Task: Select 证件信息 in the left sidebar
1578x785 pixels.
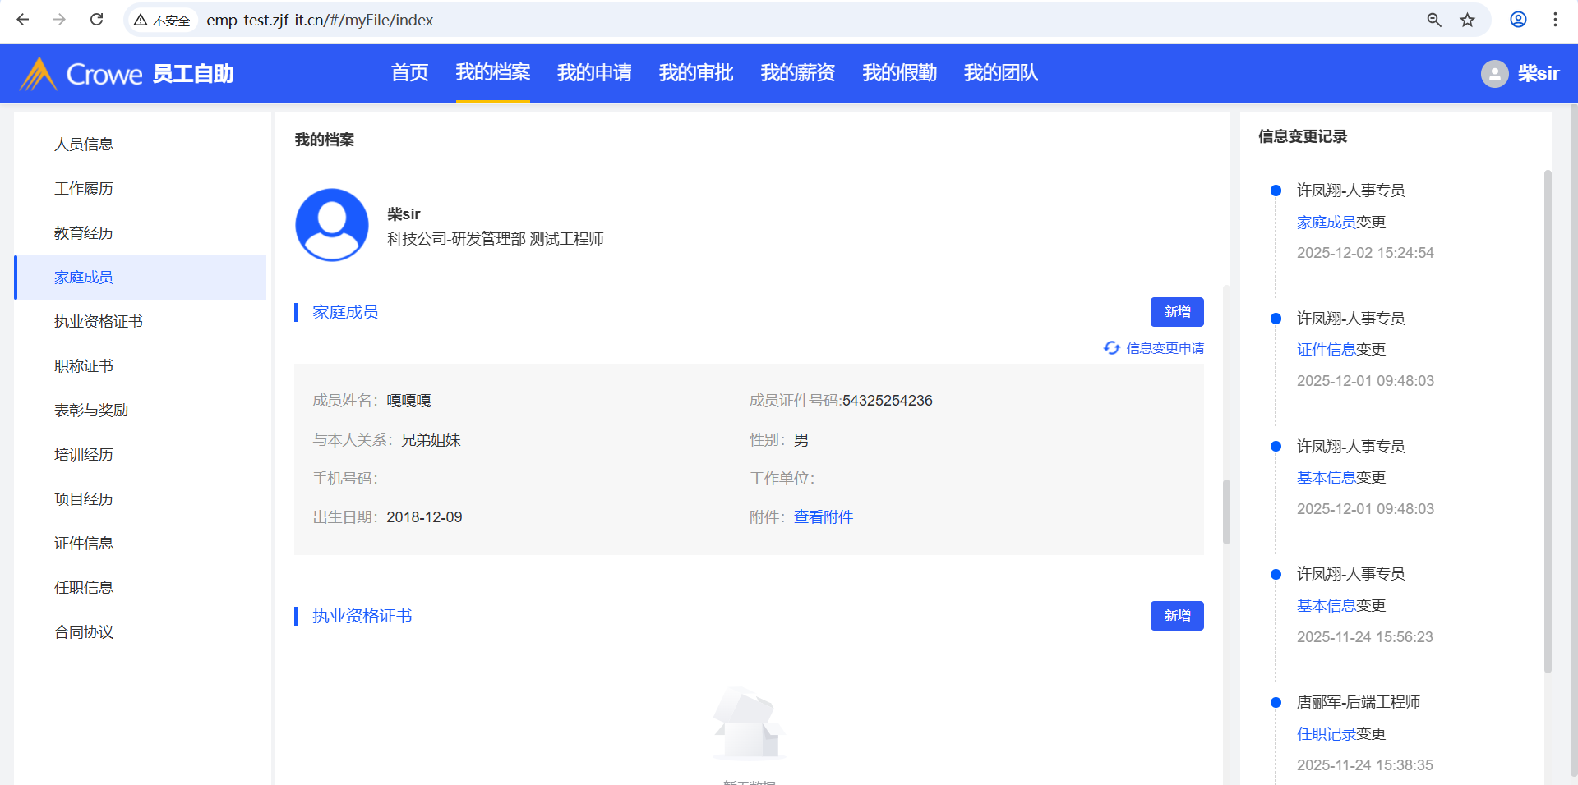Action: (84, 544)
